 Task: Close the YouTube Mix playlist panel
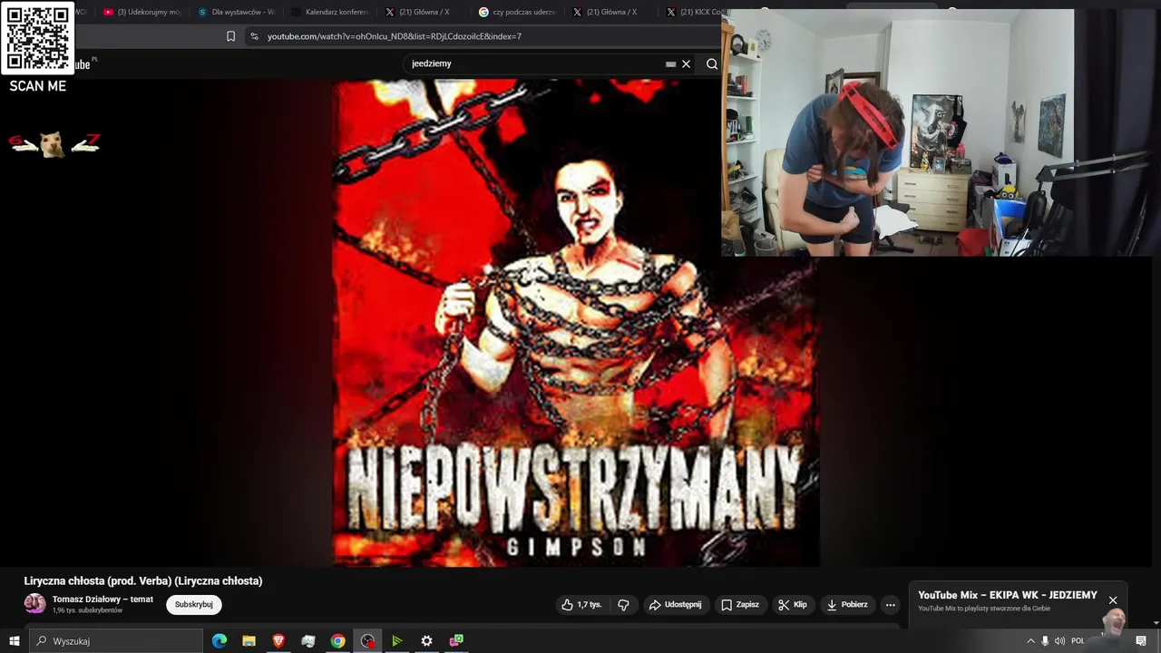1113,600
